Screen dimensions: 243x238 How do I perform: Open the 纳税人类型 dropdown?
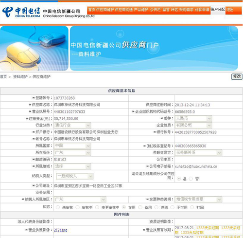75,176
